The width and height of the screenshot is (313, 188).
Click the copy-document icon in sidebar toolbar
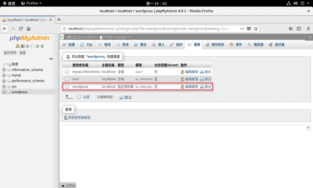point(32,46)
